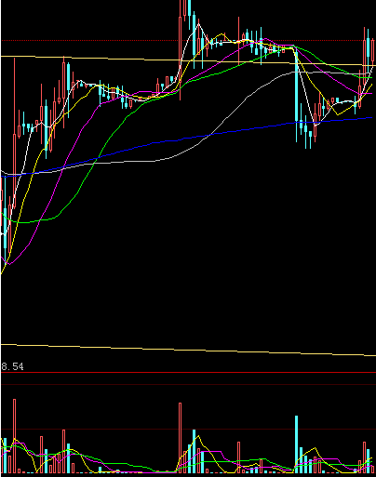Screen dimensions: 376x477
Task: Click the white short-term line's dip after the drop
Action: point(316,126)
